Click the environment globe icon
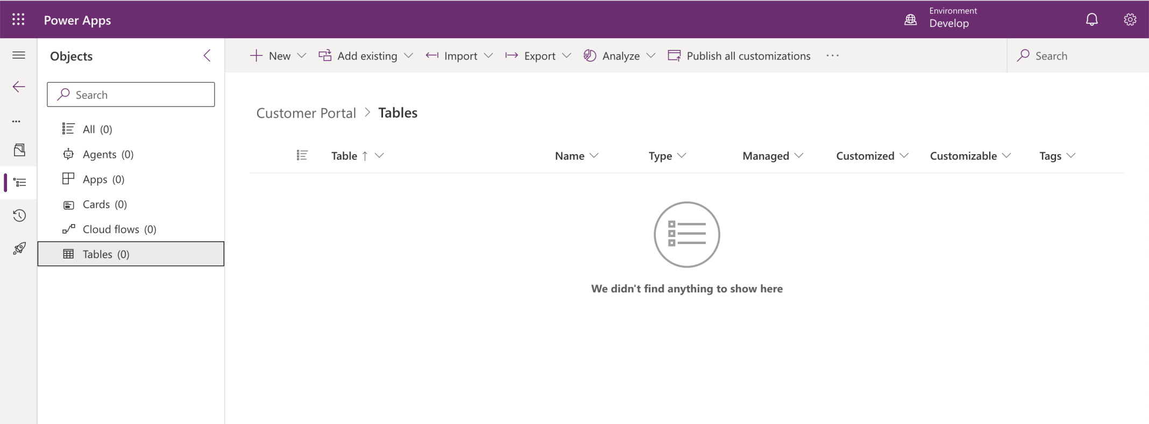 [x=910, y=20]
